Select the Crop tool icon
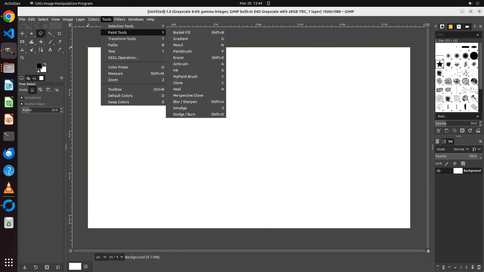Viewport: 484px width, 272px height. point(59,33)
